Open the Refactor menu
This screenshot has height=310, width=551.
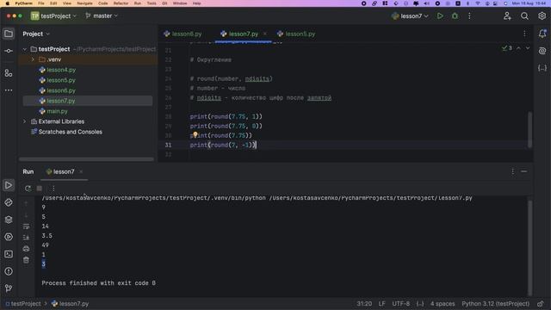coord(121,3)
